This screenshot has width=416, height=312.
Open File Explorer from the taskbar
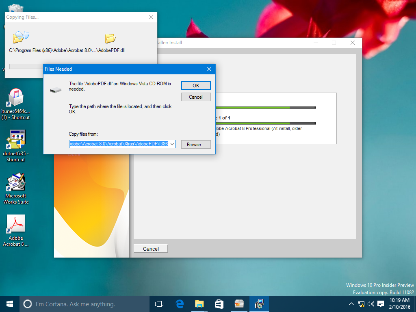[199, 304]
